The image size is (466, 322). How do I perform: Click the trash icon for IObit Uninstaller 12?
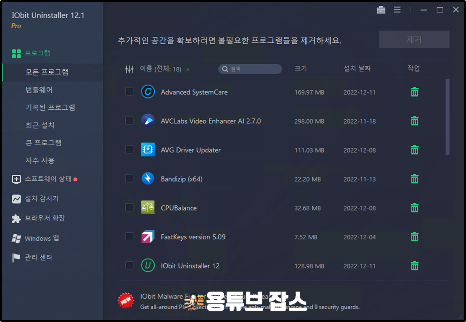pos(414,266)
